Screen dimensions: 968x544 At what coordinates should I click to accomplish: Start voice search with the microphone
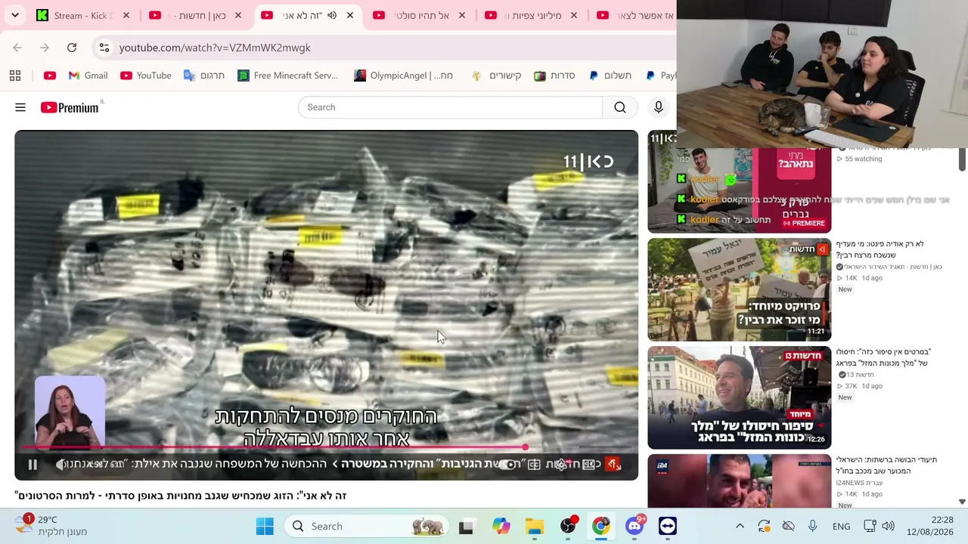coord(659,107)
